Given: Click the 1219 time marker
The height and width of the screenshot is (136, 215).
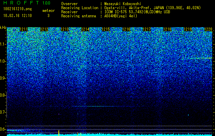Looking at the screenshot, I should [188, 29].
